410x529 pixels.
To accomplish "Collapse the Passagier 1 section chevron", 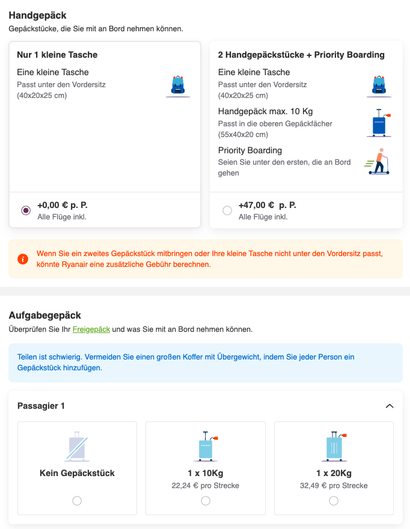I will pos(390,406).
